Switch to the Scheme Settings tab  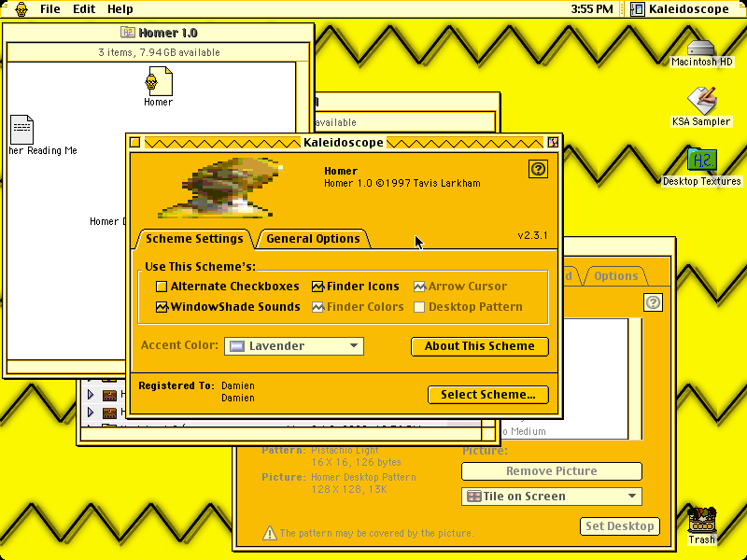pos(194,239)
